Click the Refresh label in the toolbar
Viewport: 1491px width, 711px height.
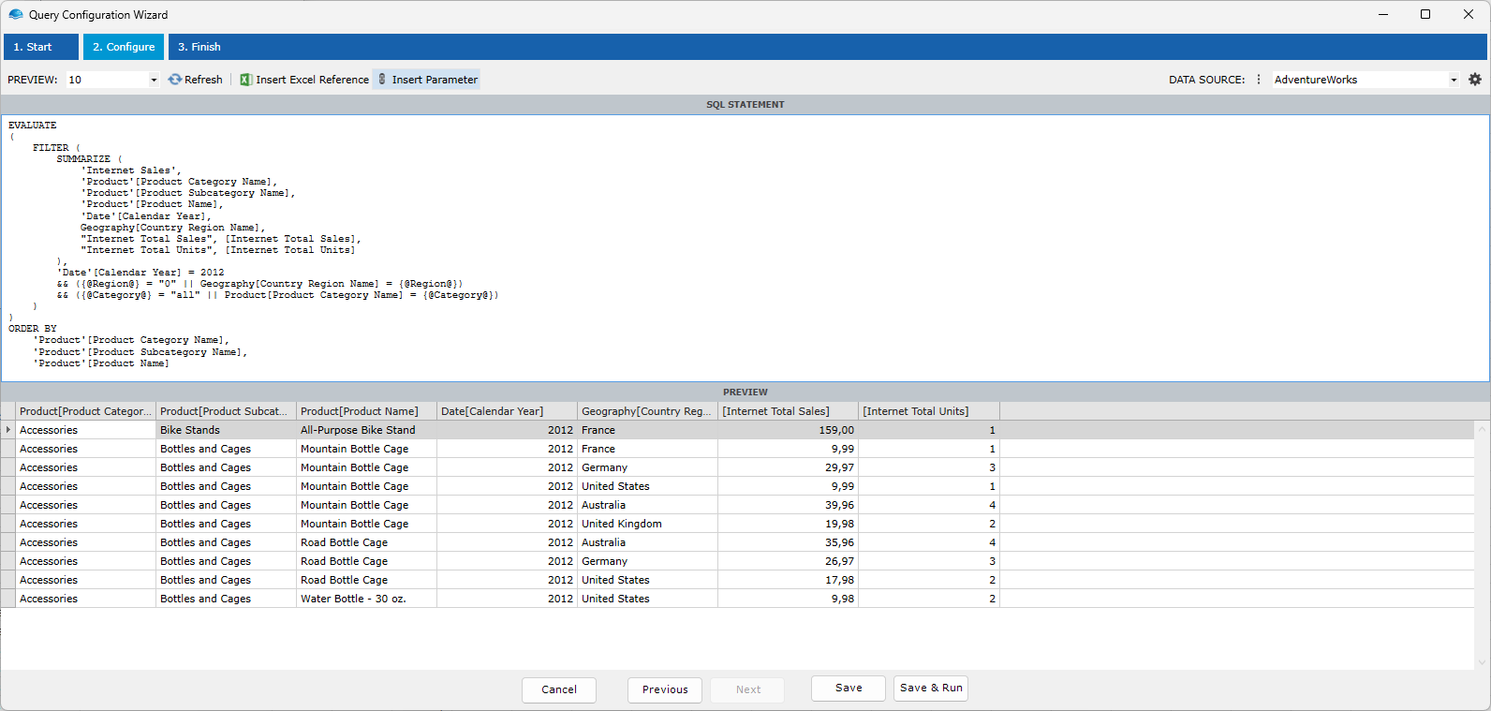[x=203, y=80]
